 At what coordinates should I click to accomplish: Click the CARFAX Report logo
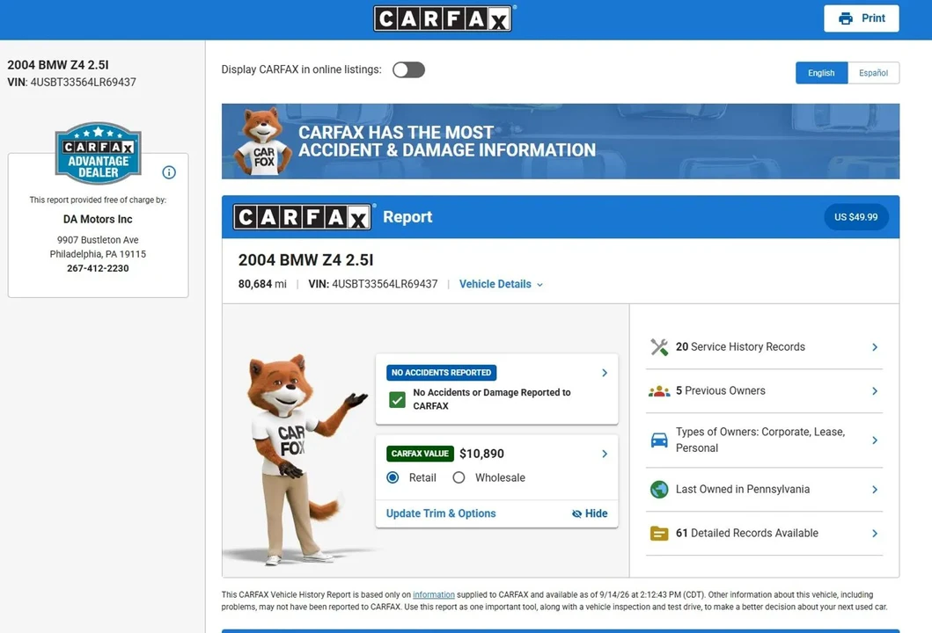point(302,217)
